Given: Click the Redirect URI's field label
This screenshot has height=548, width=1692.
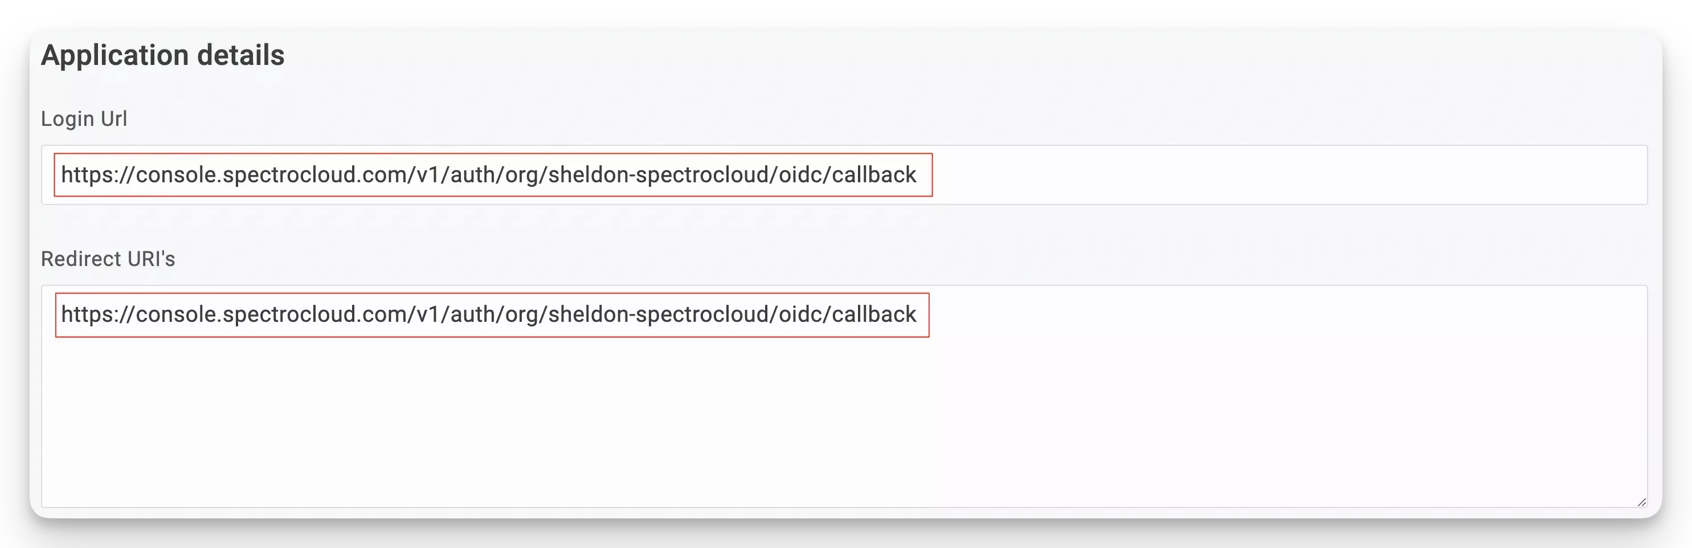Looking at the screenshot, I should click(x=108, y=259).
